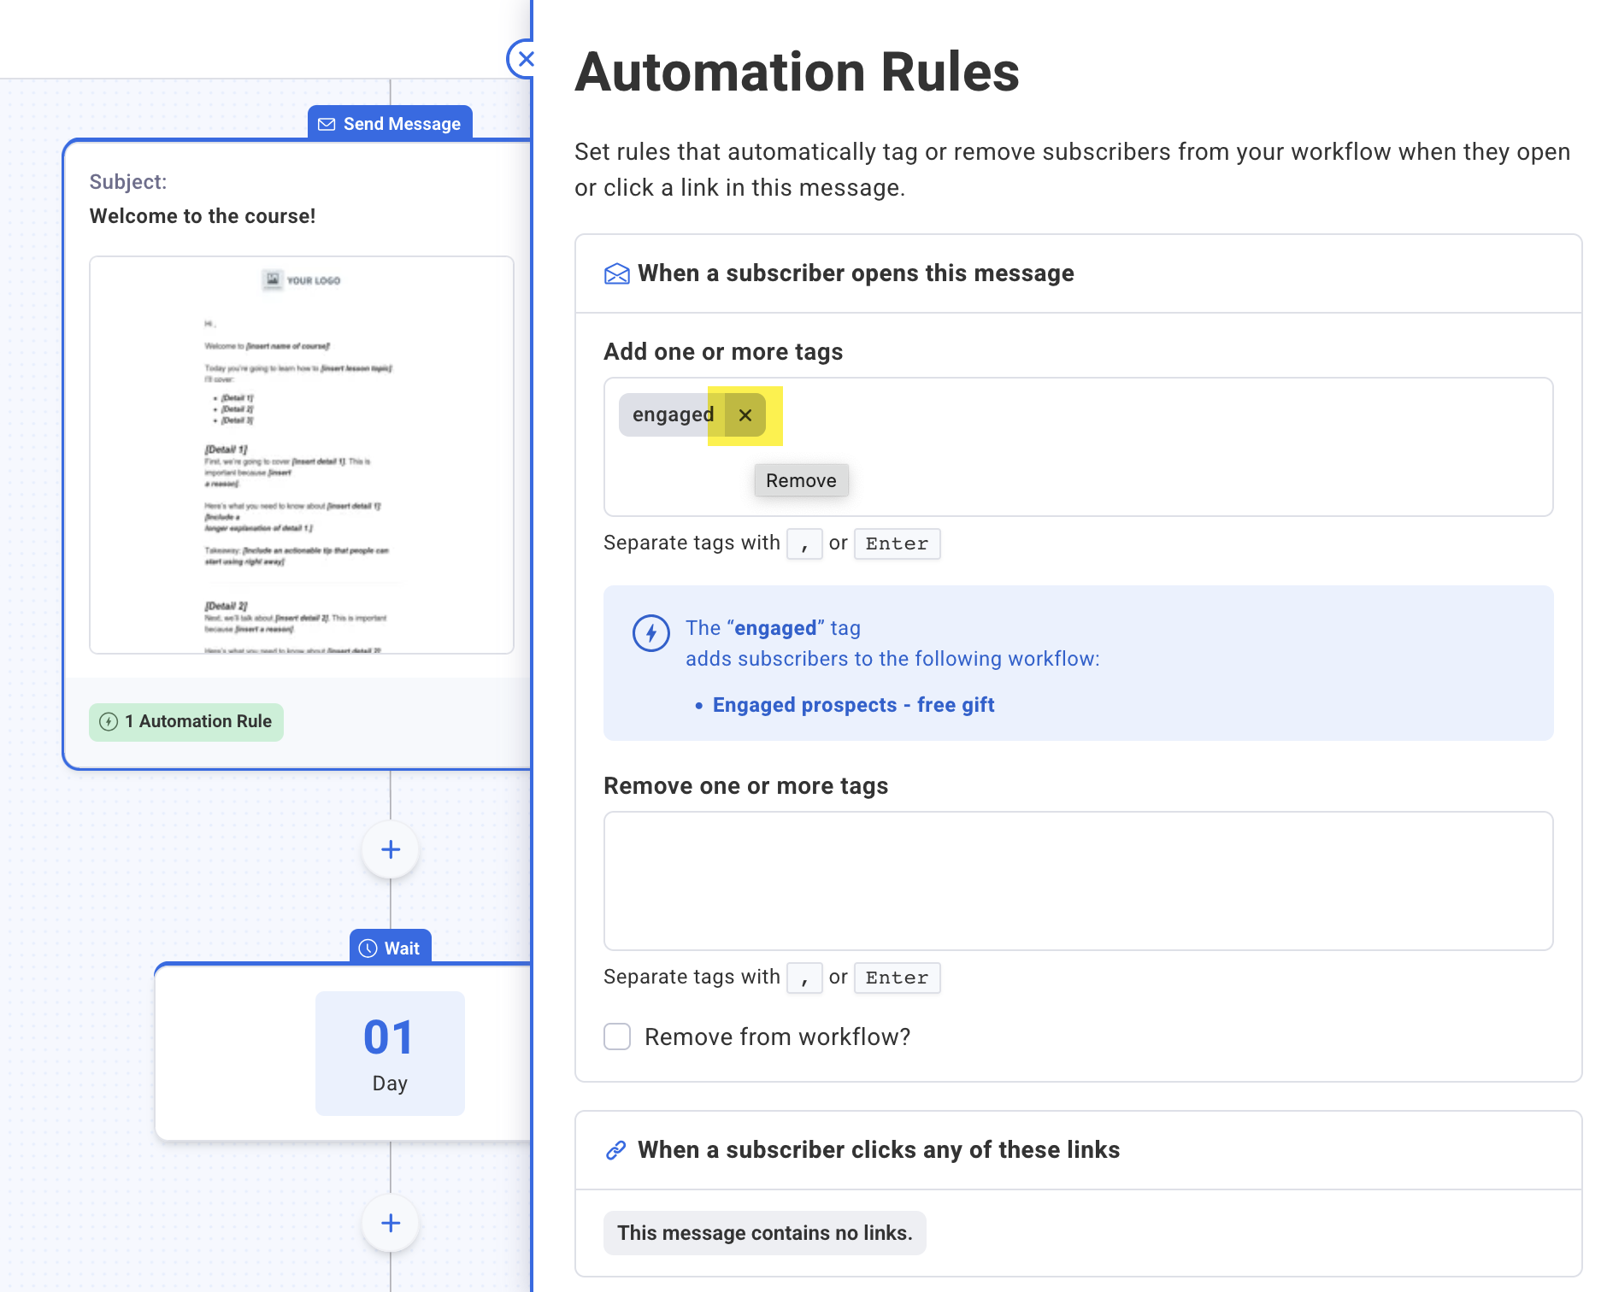This screenshot has height=1292, width=1607.
Task: Click inside the 'Remove one or more tags' field
Action: (1077, 882)
